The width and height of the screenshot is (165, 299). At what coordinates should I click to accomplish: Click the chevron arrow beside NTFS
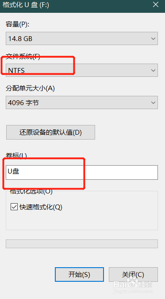tap(153, 71)
